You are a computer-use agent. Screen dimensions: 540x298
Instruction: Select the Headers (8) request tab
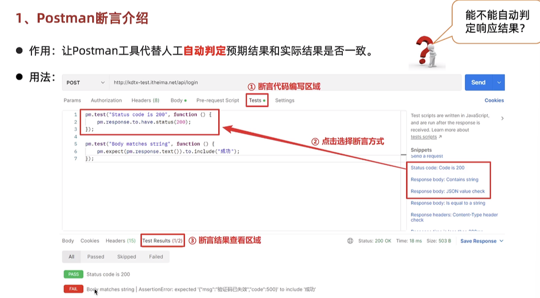point(145,100)
